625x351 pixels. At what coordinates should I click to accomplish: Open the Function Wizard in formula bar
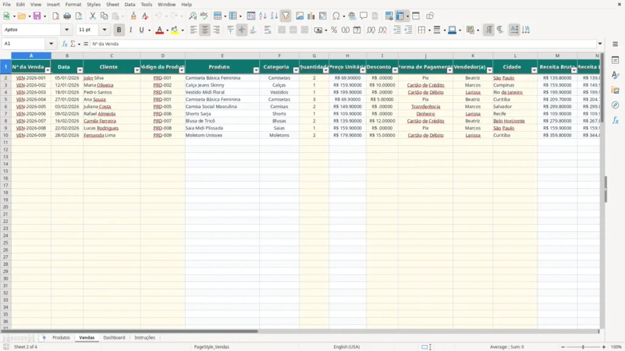[x=65, y=44]
